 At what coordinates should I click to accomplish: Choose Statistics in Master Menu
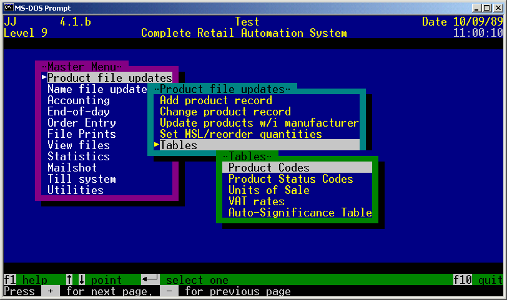click(78, 157)
